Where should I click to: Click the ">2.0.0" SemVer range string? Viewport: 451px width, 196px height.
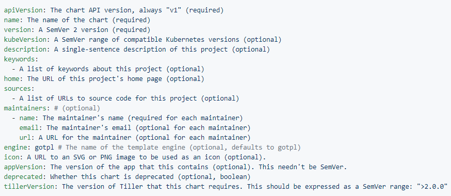pyautogui.click(x=432, y=186)
